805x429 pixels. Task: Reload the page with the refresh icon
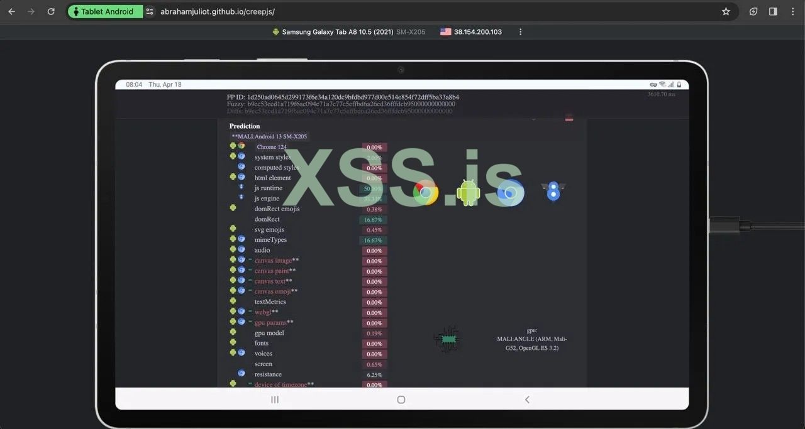[x=51, y=11]
